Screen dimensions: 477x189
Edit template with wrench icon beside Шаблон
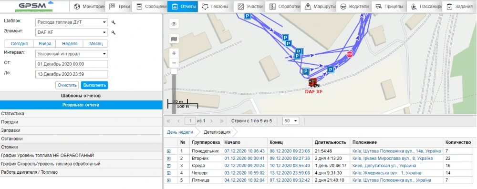[x=113, y=22]
